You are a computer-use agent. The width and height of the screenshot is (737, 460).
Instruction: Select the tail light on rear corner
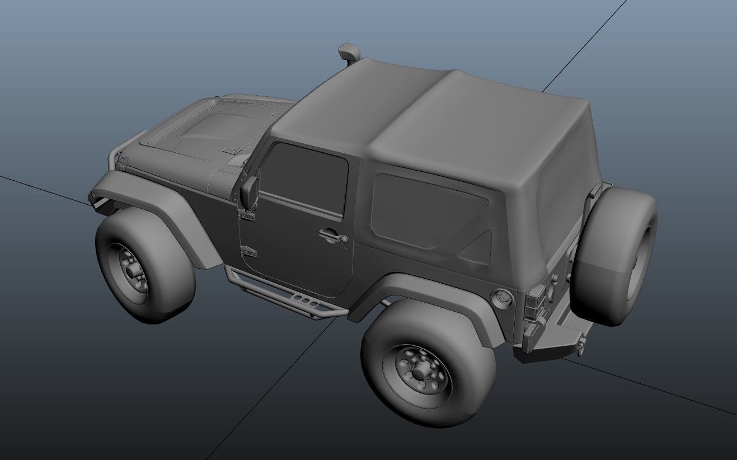(x=535, y=303)
